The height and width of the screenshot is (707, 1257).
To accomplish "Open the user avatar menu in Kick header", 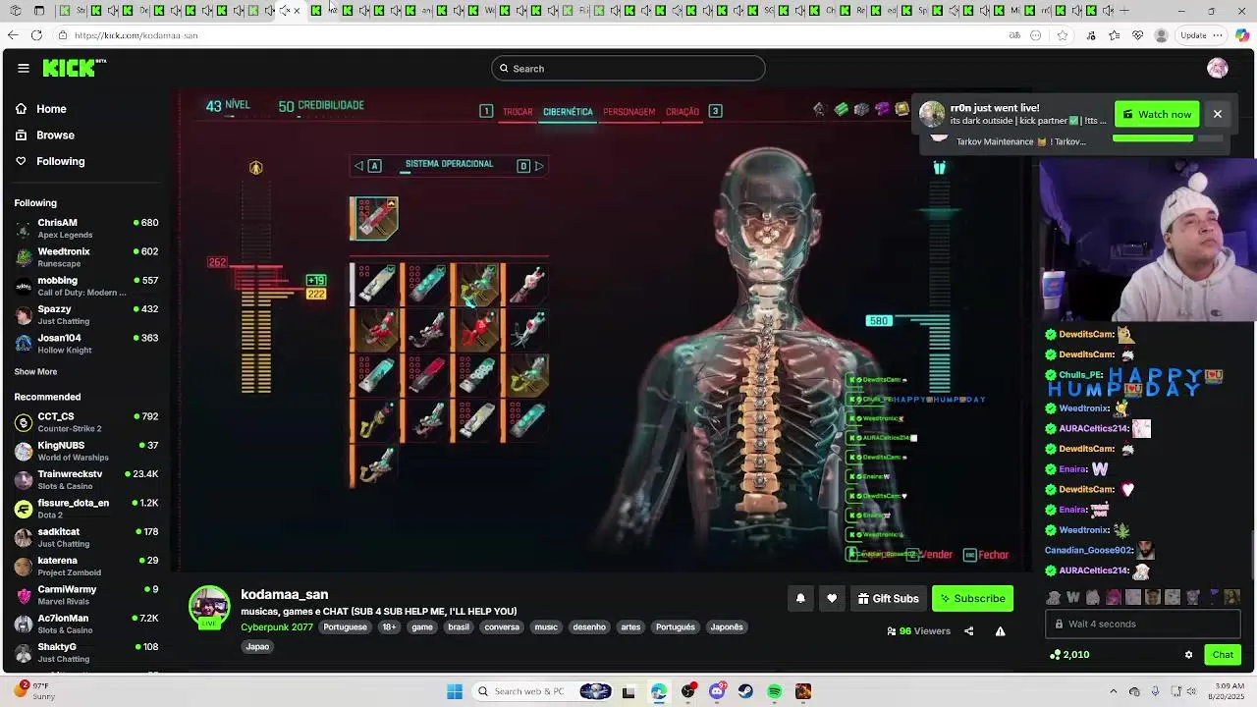I will click(1218, 68).
